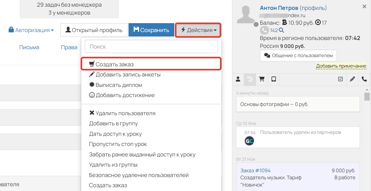
Task: Open the Заказ #1094 link
Action: tap(255, 170)
